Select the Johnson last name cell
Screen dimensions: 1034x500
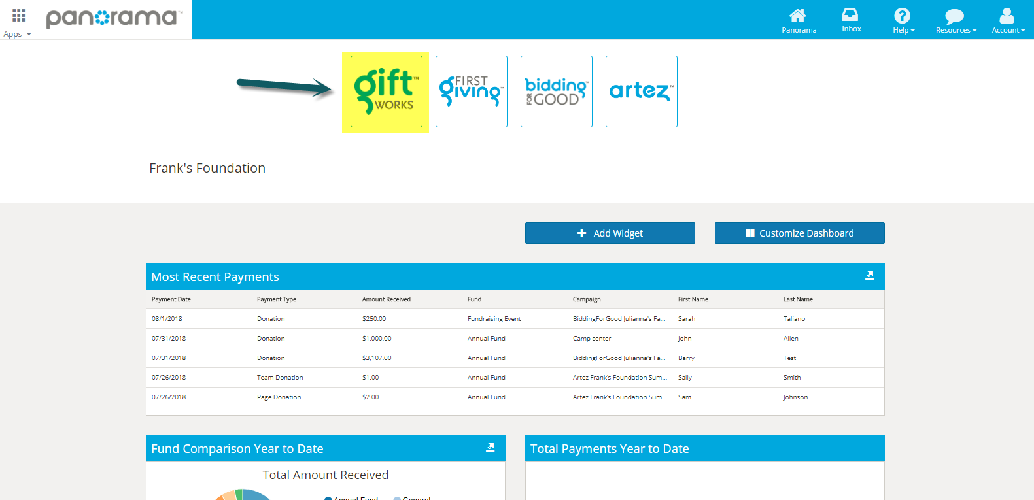click(795, 397)
